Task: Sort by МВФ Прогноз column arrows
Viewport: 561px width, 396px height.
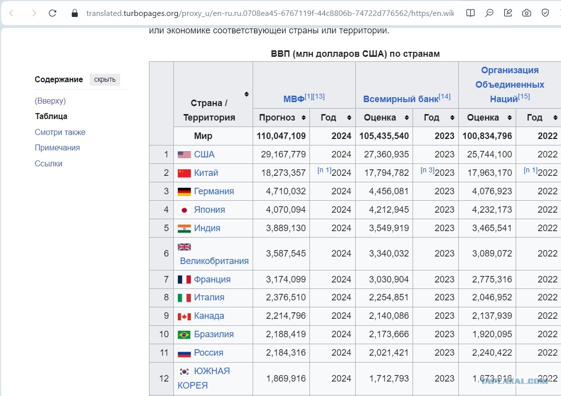Action: coord(303,118)
